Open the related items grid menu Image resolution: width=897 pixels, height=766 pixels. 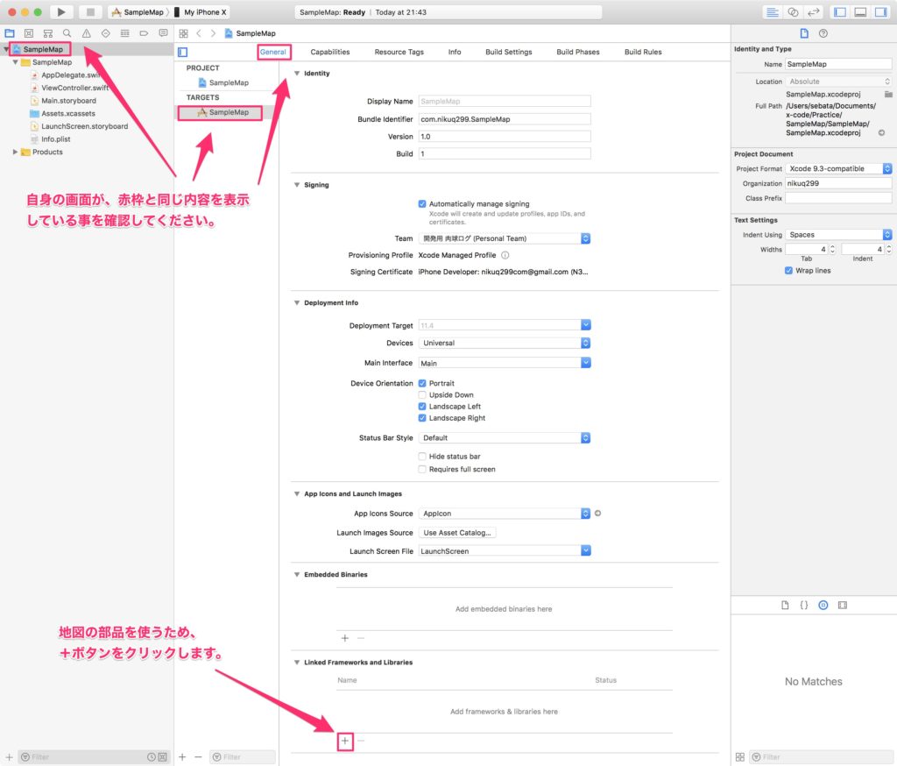pos(184,33)
